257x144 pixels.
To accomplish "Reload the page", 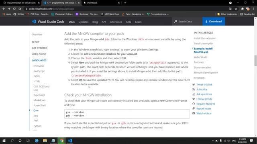I will coord(14,9).
